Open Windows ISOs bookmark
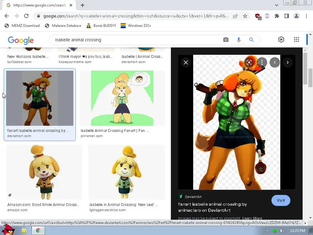The width and height of the screenshot is (313, 235). click(x=136, y=26)
